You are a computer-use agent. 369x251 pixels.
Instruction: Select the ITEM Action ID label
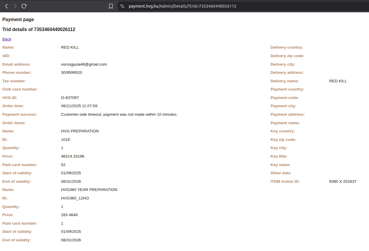(x=285, y=182)
